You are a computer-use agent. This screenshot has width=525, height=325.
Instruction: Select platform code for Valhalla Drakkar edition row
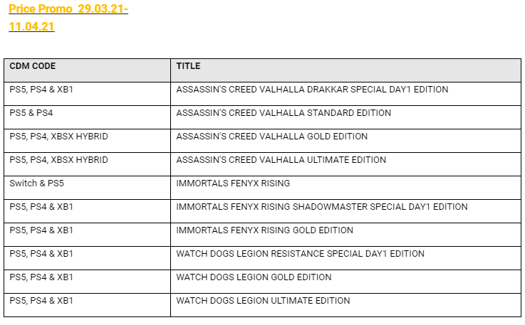[x=41, y=90]
